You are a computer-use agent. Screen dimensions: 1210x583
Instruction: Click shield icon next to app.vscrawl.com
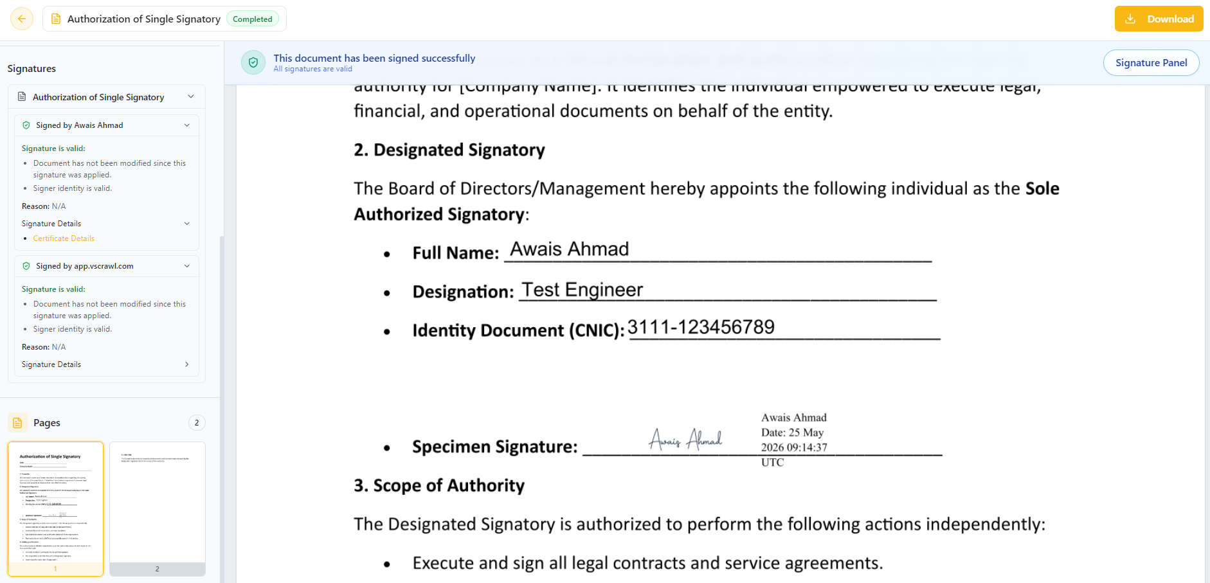pyautogui.click(x=26, y=266)
